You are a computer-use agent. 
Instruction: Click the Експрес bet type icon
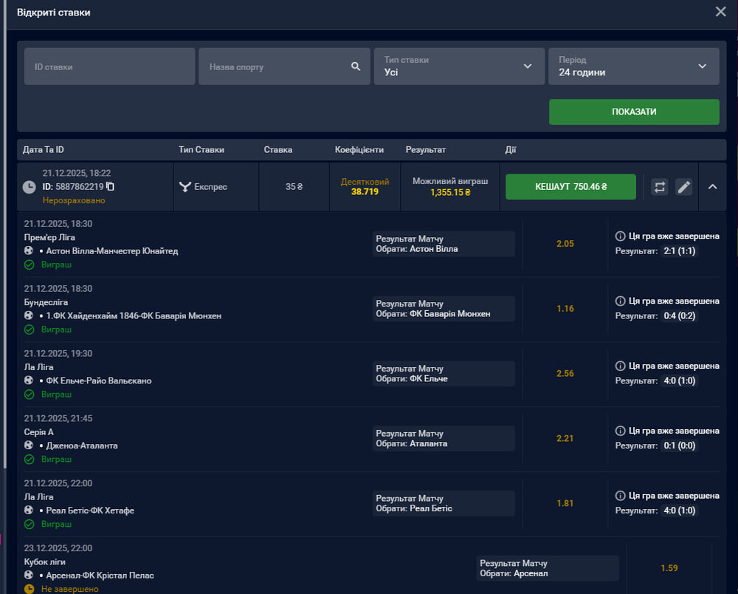(x=185, y=187)
